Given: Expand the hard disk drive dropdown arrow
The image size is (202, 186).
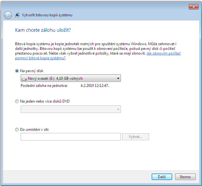Looking at the screenshot, I should 118,78.
